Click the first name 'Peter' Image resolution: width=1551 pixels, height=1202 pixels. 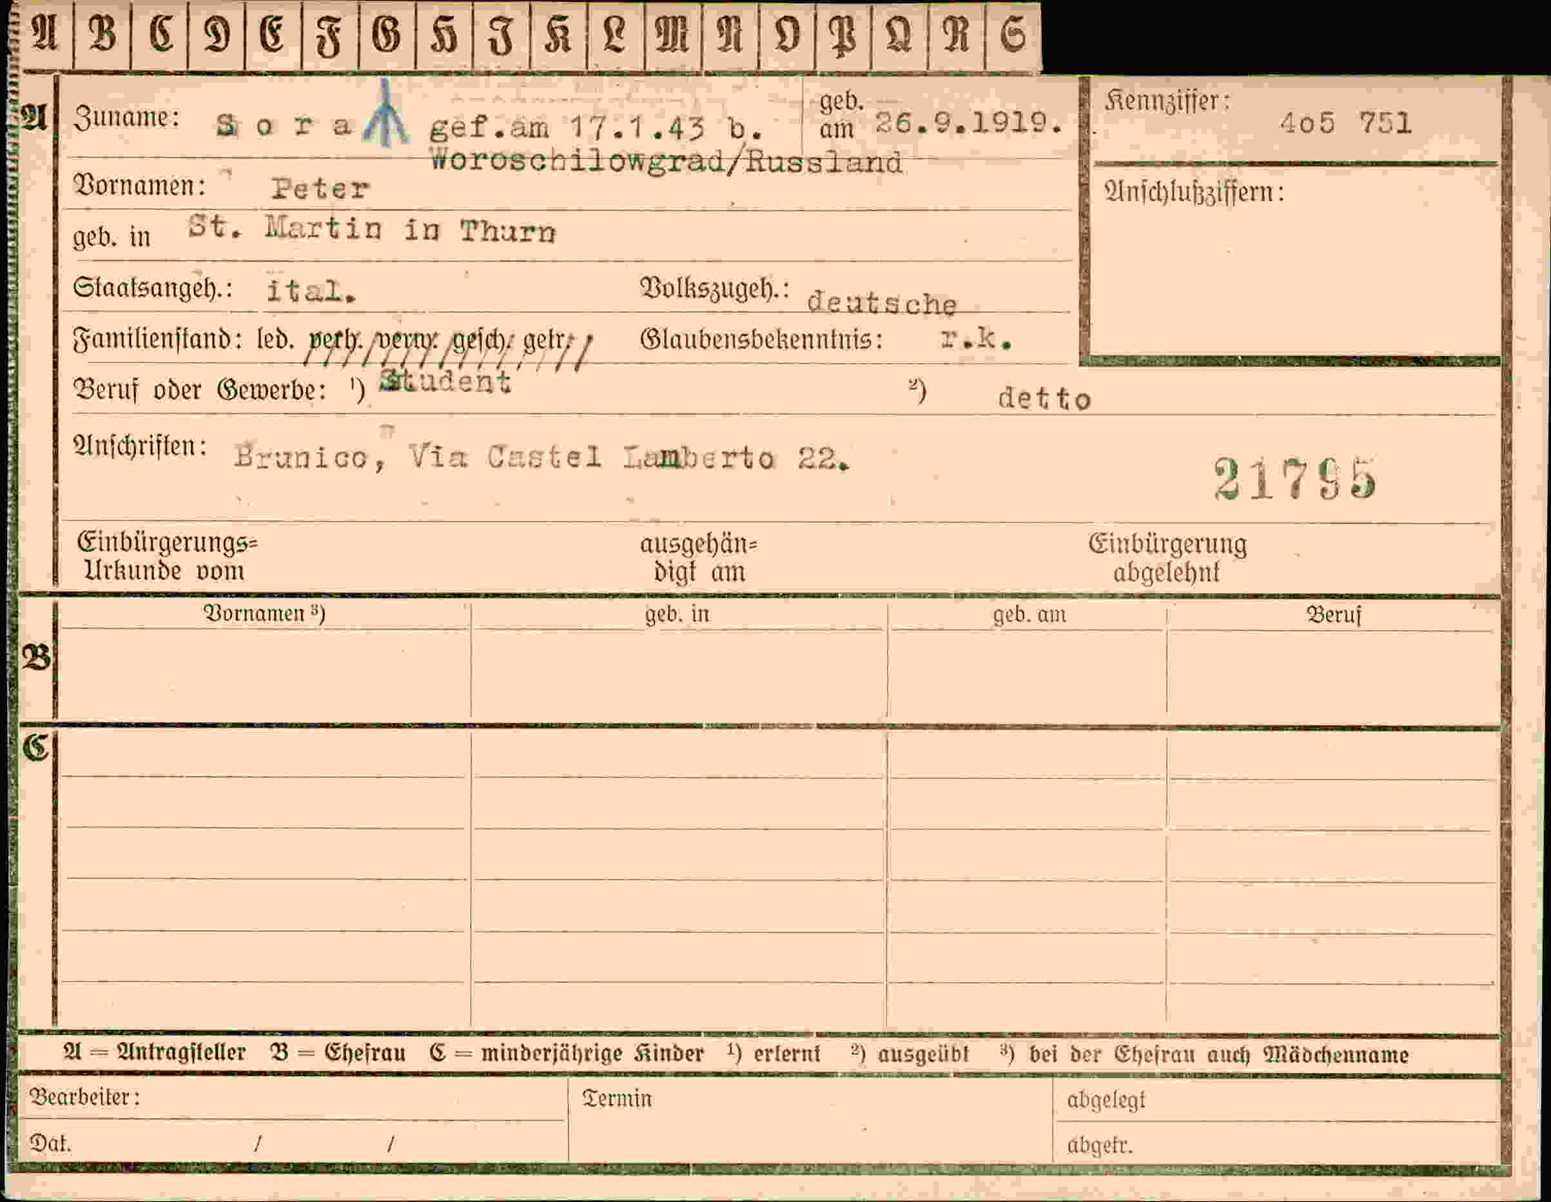pos(320,189)
